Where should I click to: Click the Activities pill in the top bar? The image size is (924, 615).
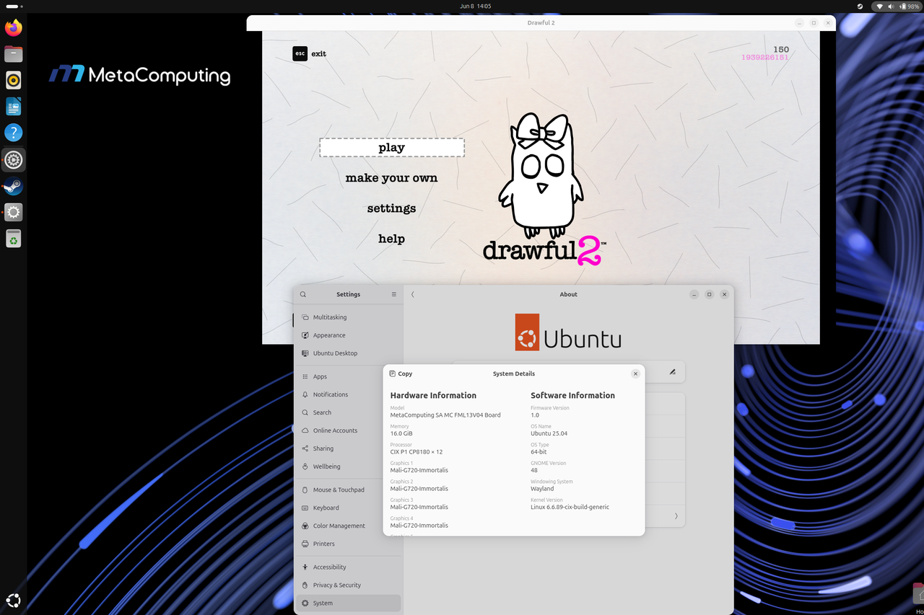coord(14,6)
